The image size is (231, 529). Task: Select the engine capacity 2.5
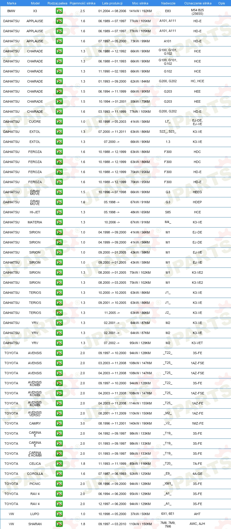(x=82, y=11)
